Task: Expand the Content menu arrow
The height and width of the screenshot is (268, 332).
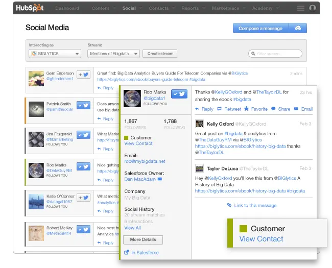Action: coord(114,8)
